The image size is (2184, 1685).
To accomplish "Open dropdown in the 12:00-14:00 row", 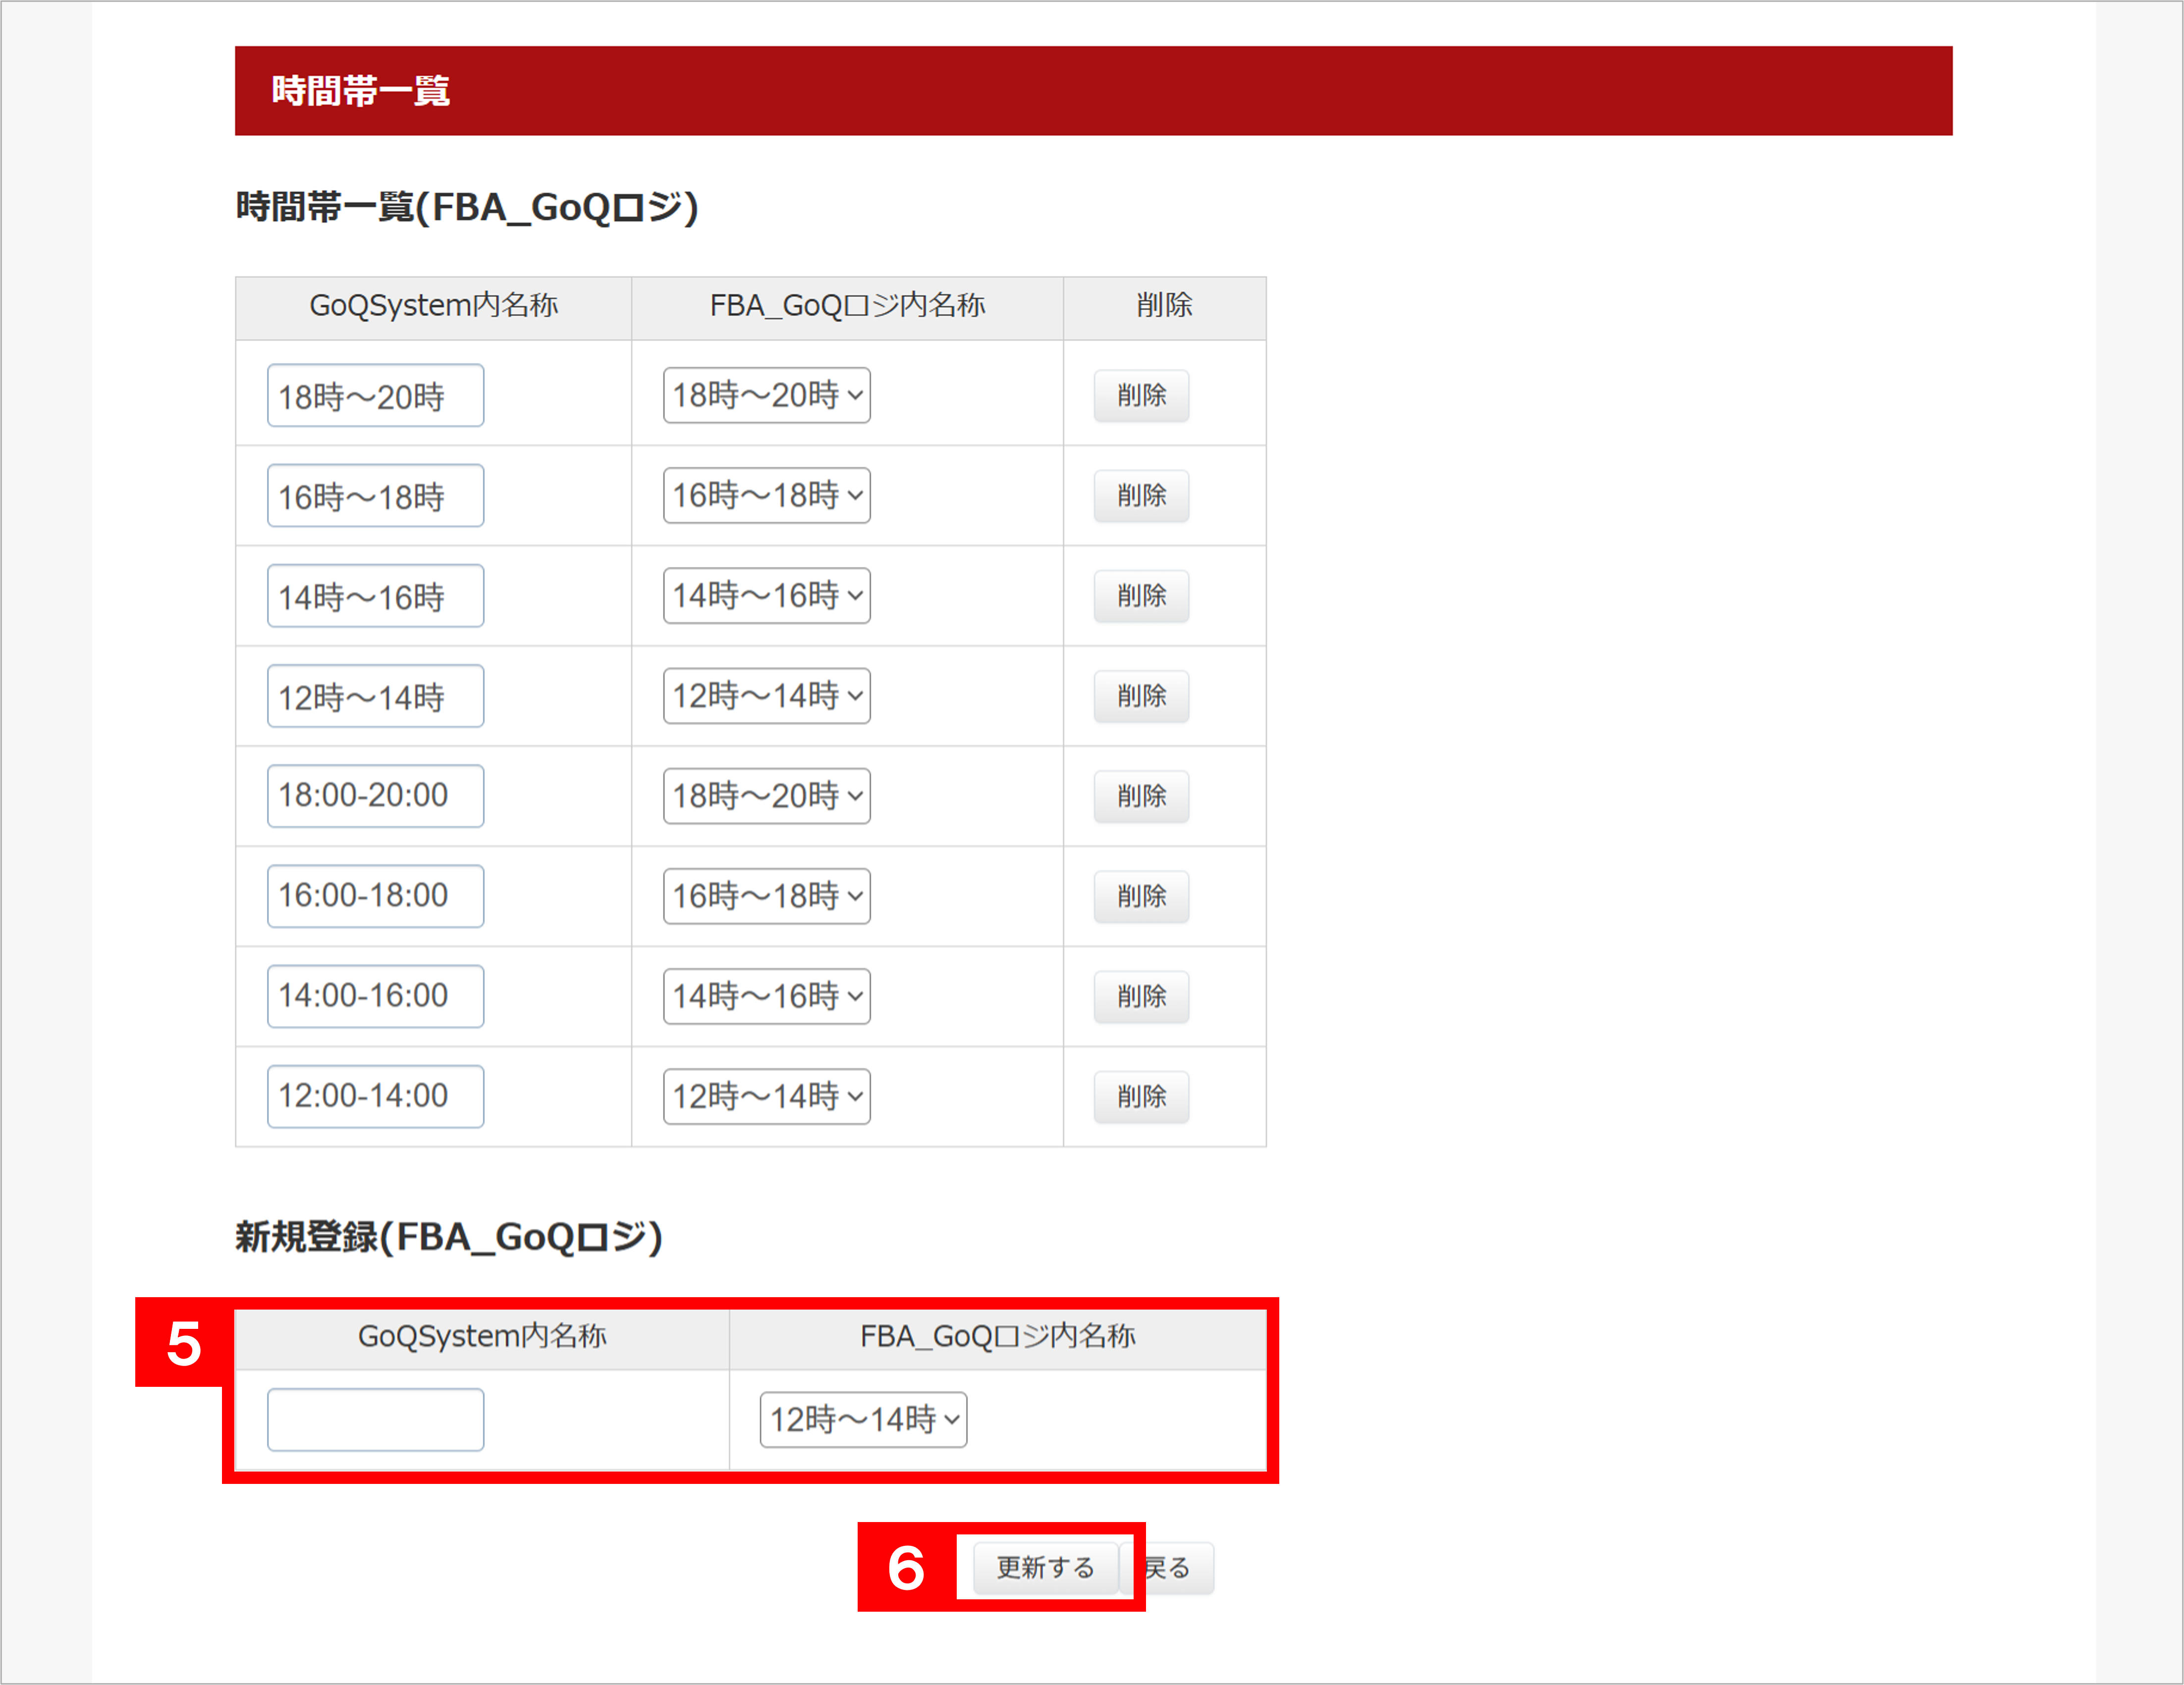I will (766, 1097).
